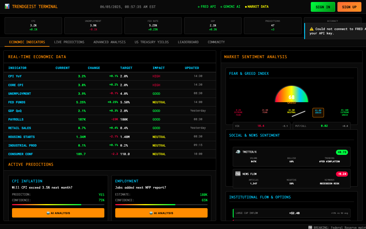
Task: Click the Fear 21-40 label
Action: pos(265,111)
